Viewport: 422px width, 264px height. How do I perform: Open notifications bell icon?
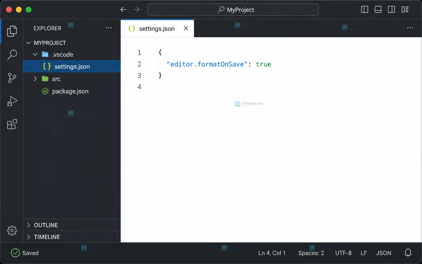pos(408,253)
